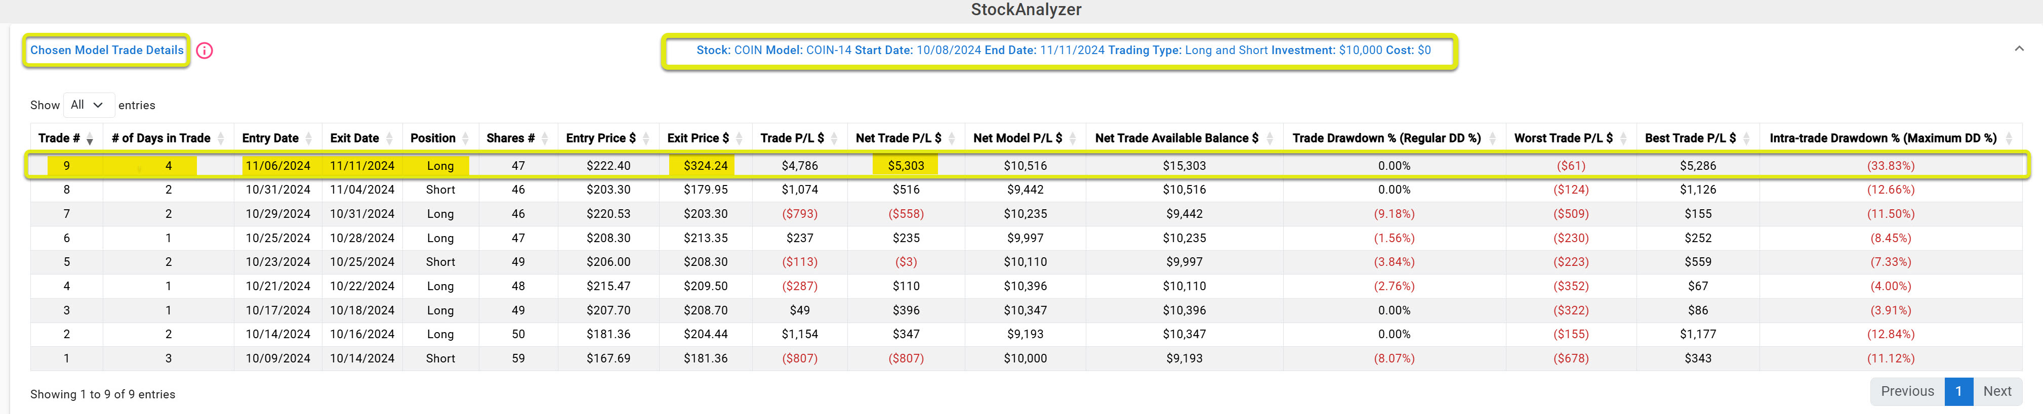
Task: Click the Previous pagination button
Action: 1907,391
